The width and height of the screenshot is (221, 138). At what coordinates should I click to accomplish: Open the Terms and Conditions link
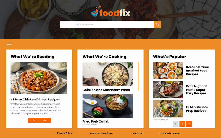pos(101,133)
